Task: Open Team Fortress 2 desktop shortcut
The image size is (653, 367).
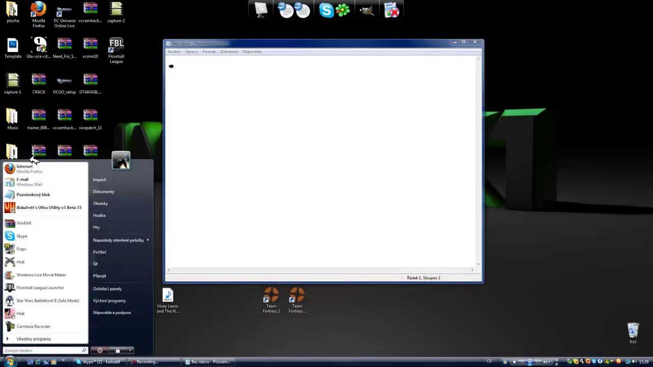Action: click(x=271, y=301)
